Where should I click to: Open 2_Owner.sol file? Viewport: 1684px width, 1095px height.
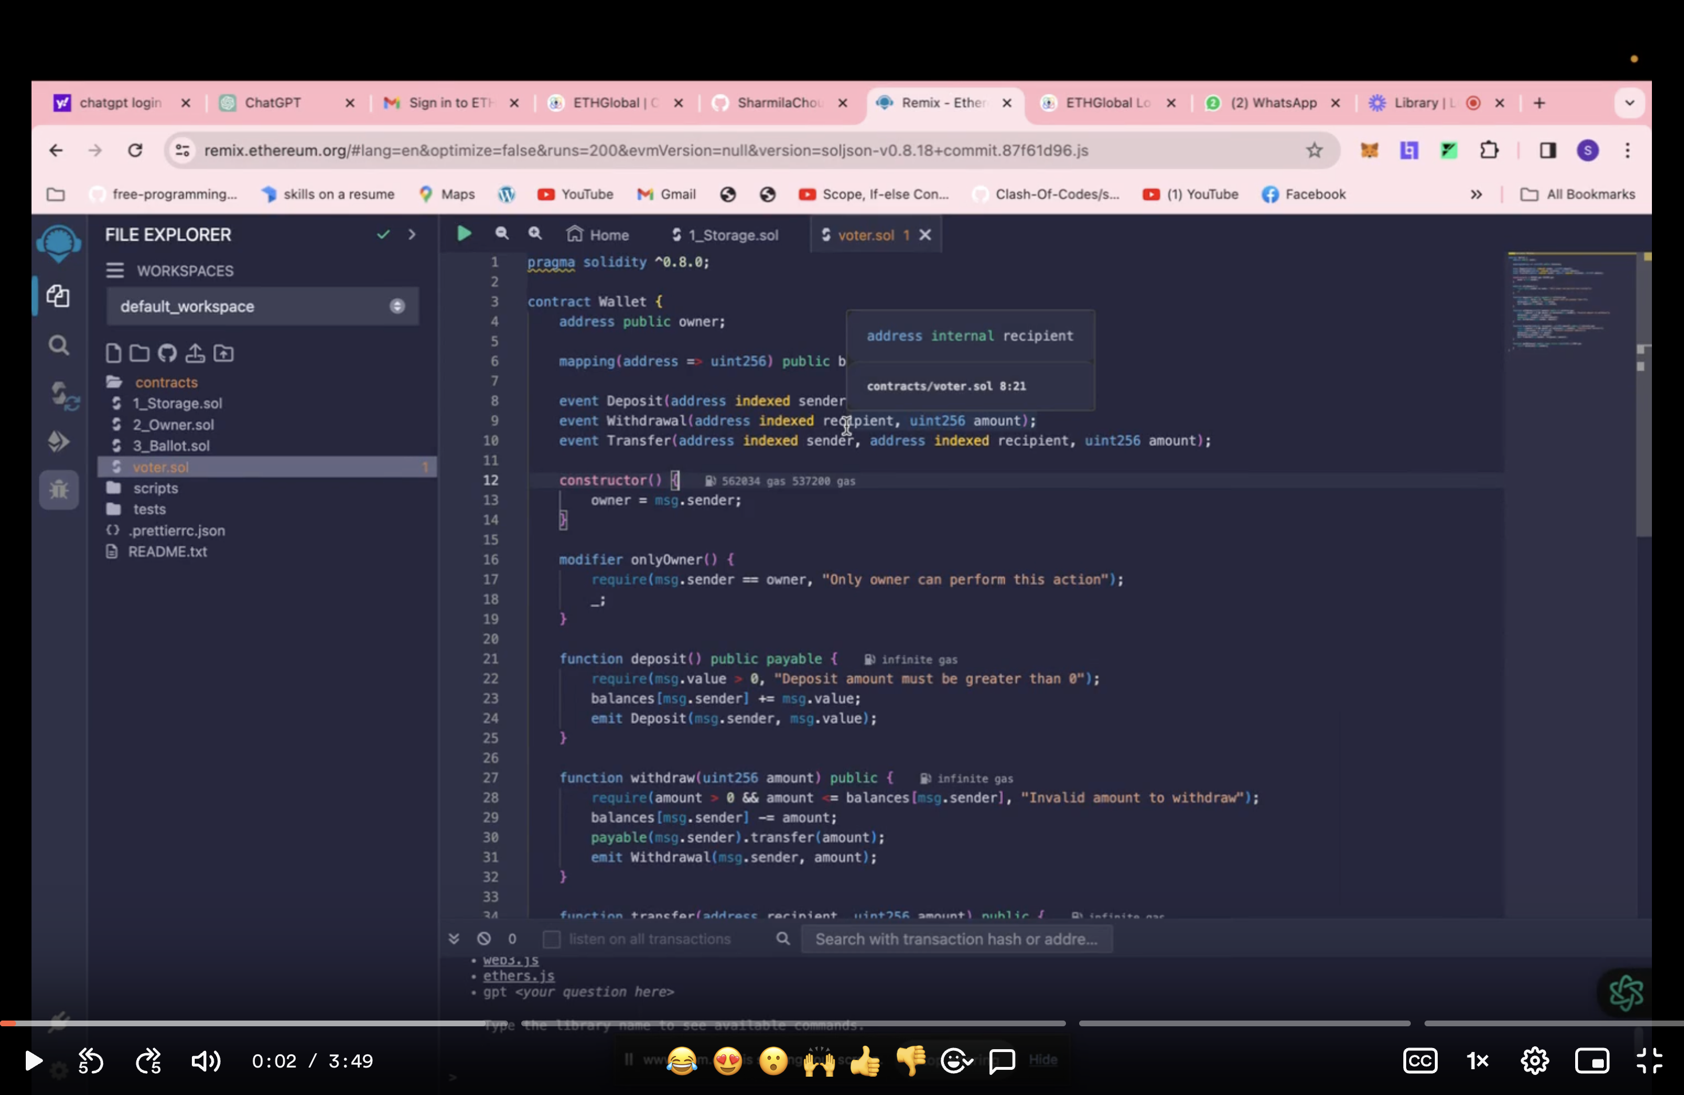point(172,424)
